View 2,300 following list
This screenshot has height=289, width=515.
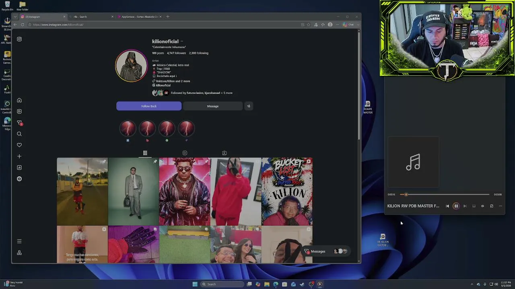(x=199, y=53)
